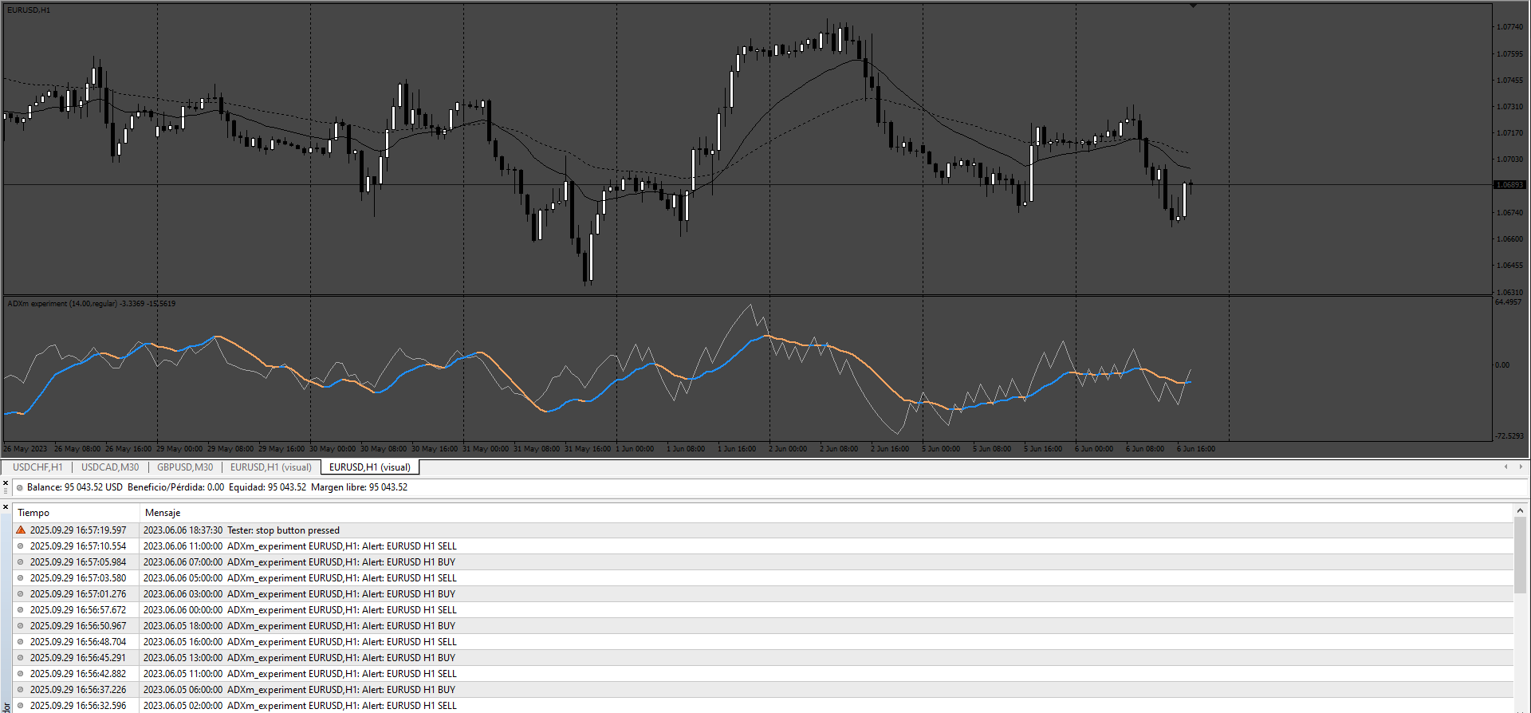This screenshot has height=713, width=1531.
Task: Switch to the USDCHF,H1 chart tab
Action: [x=37, y=467]
